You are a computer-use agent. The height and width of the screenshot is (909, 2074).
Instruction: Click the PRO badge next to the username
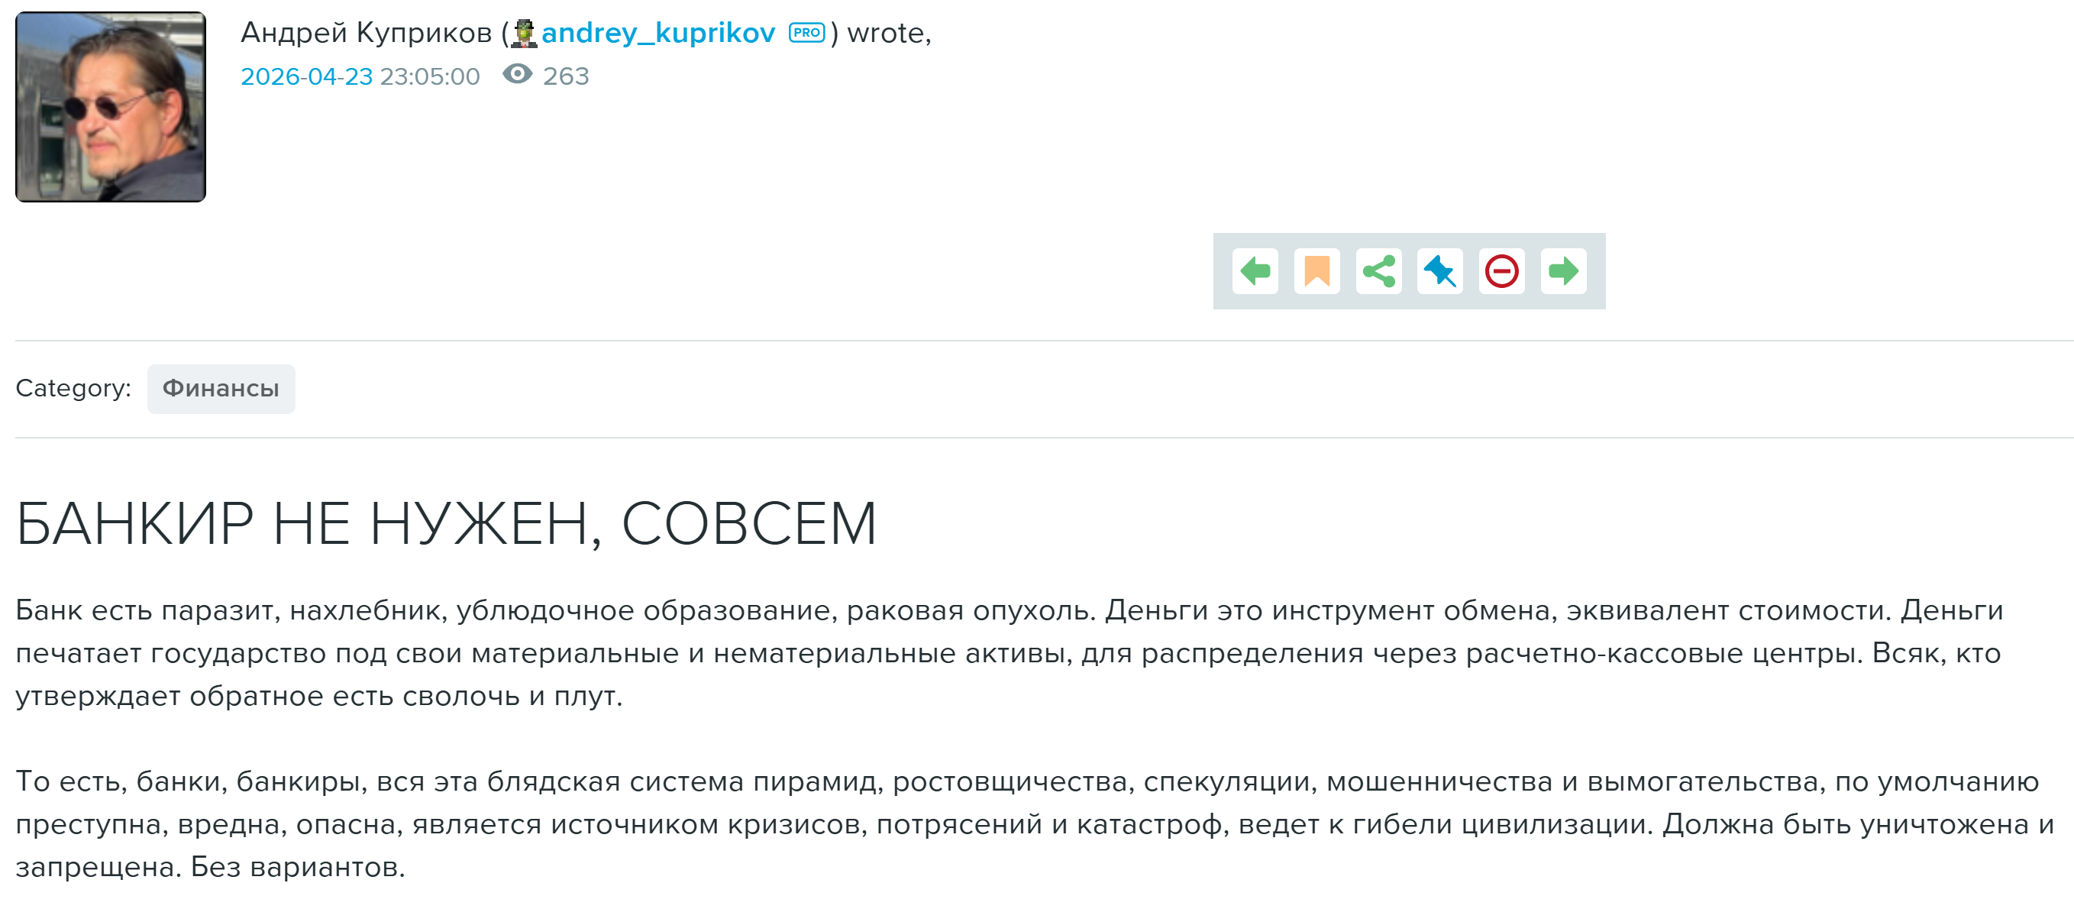(806, 33)
